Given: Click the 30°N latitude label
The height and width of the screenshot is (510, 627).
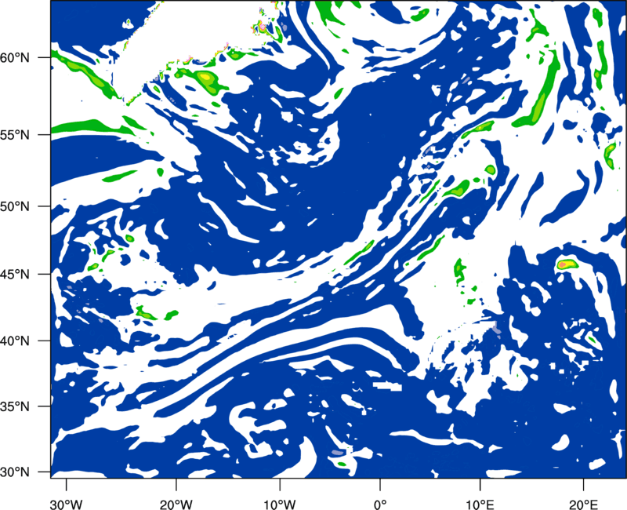Looking at the screenshot, I should coord(15,472).
